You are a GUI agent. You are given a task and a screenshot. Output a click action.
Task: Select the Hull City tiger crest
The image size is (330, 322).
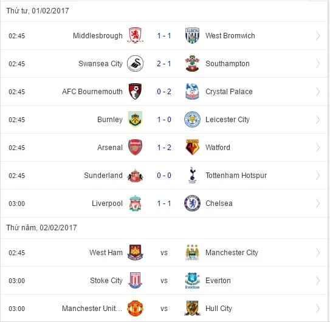click(192, 308)
